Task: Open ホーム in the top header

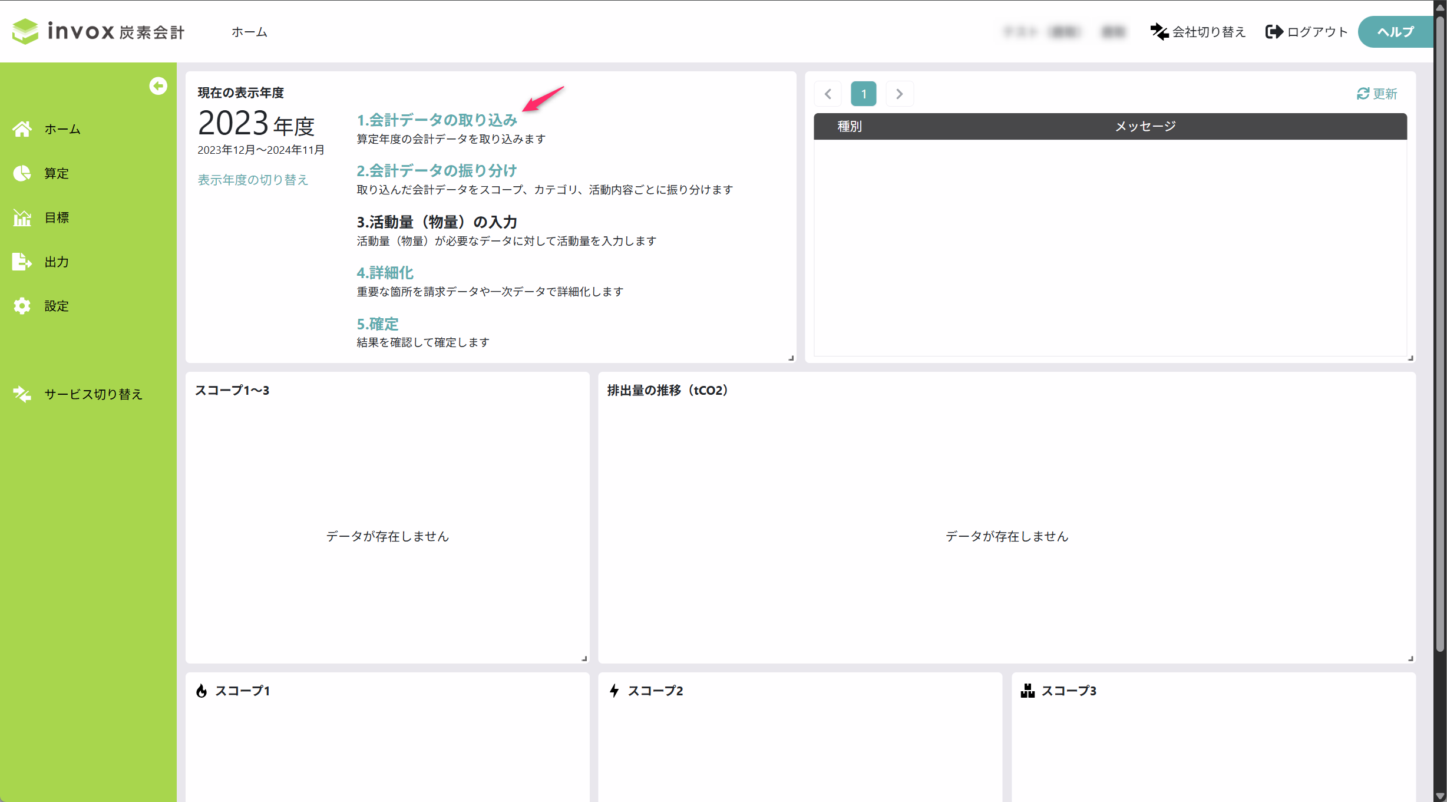Action: [249, 32]
